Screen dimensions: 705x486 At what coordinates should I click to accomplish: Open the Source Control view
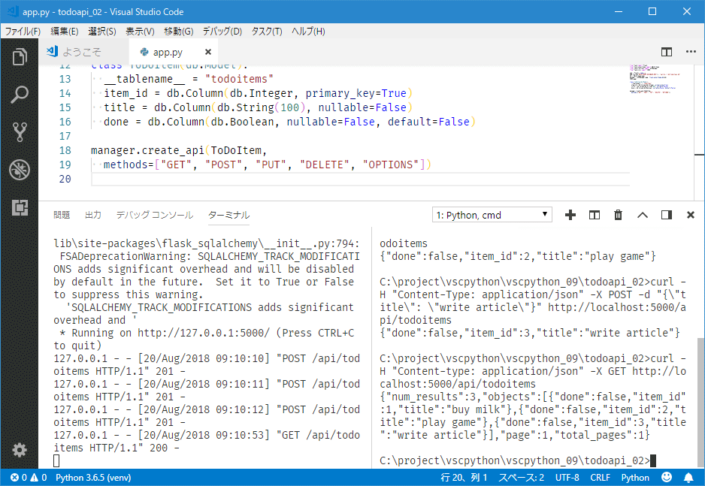pyautogui.click(x=20, y=132)
